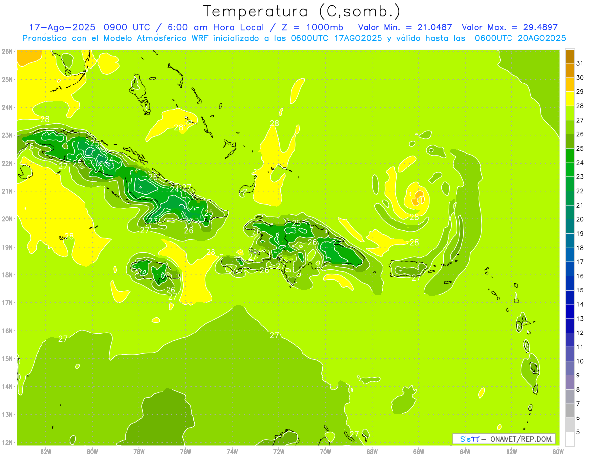This screenshot has width=593, height=458.
Task: Click the "60W" longitude axis label
Action: coord(558,451)
